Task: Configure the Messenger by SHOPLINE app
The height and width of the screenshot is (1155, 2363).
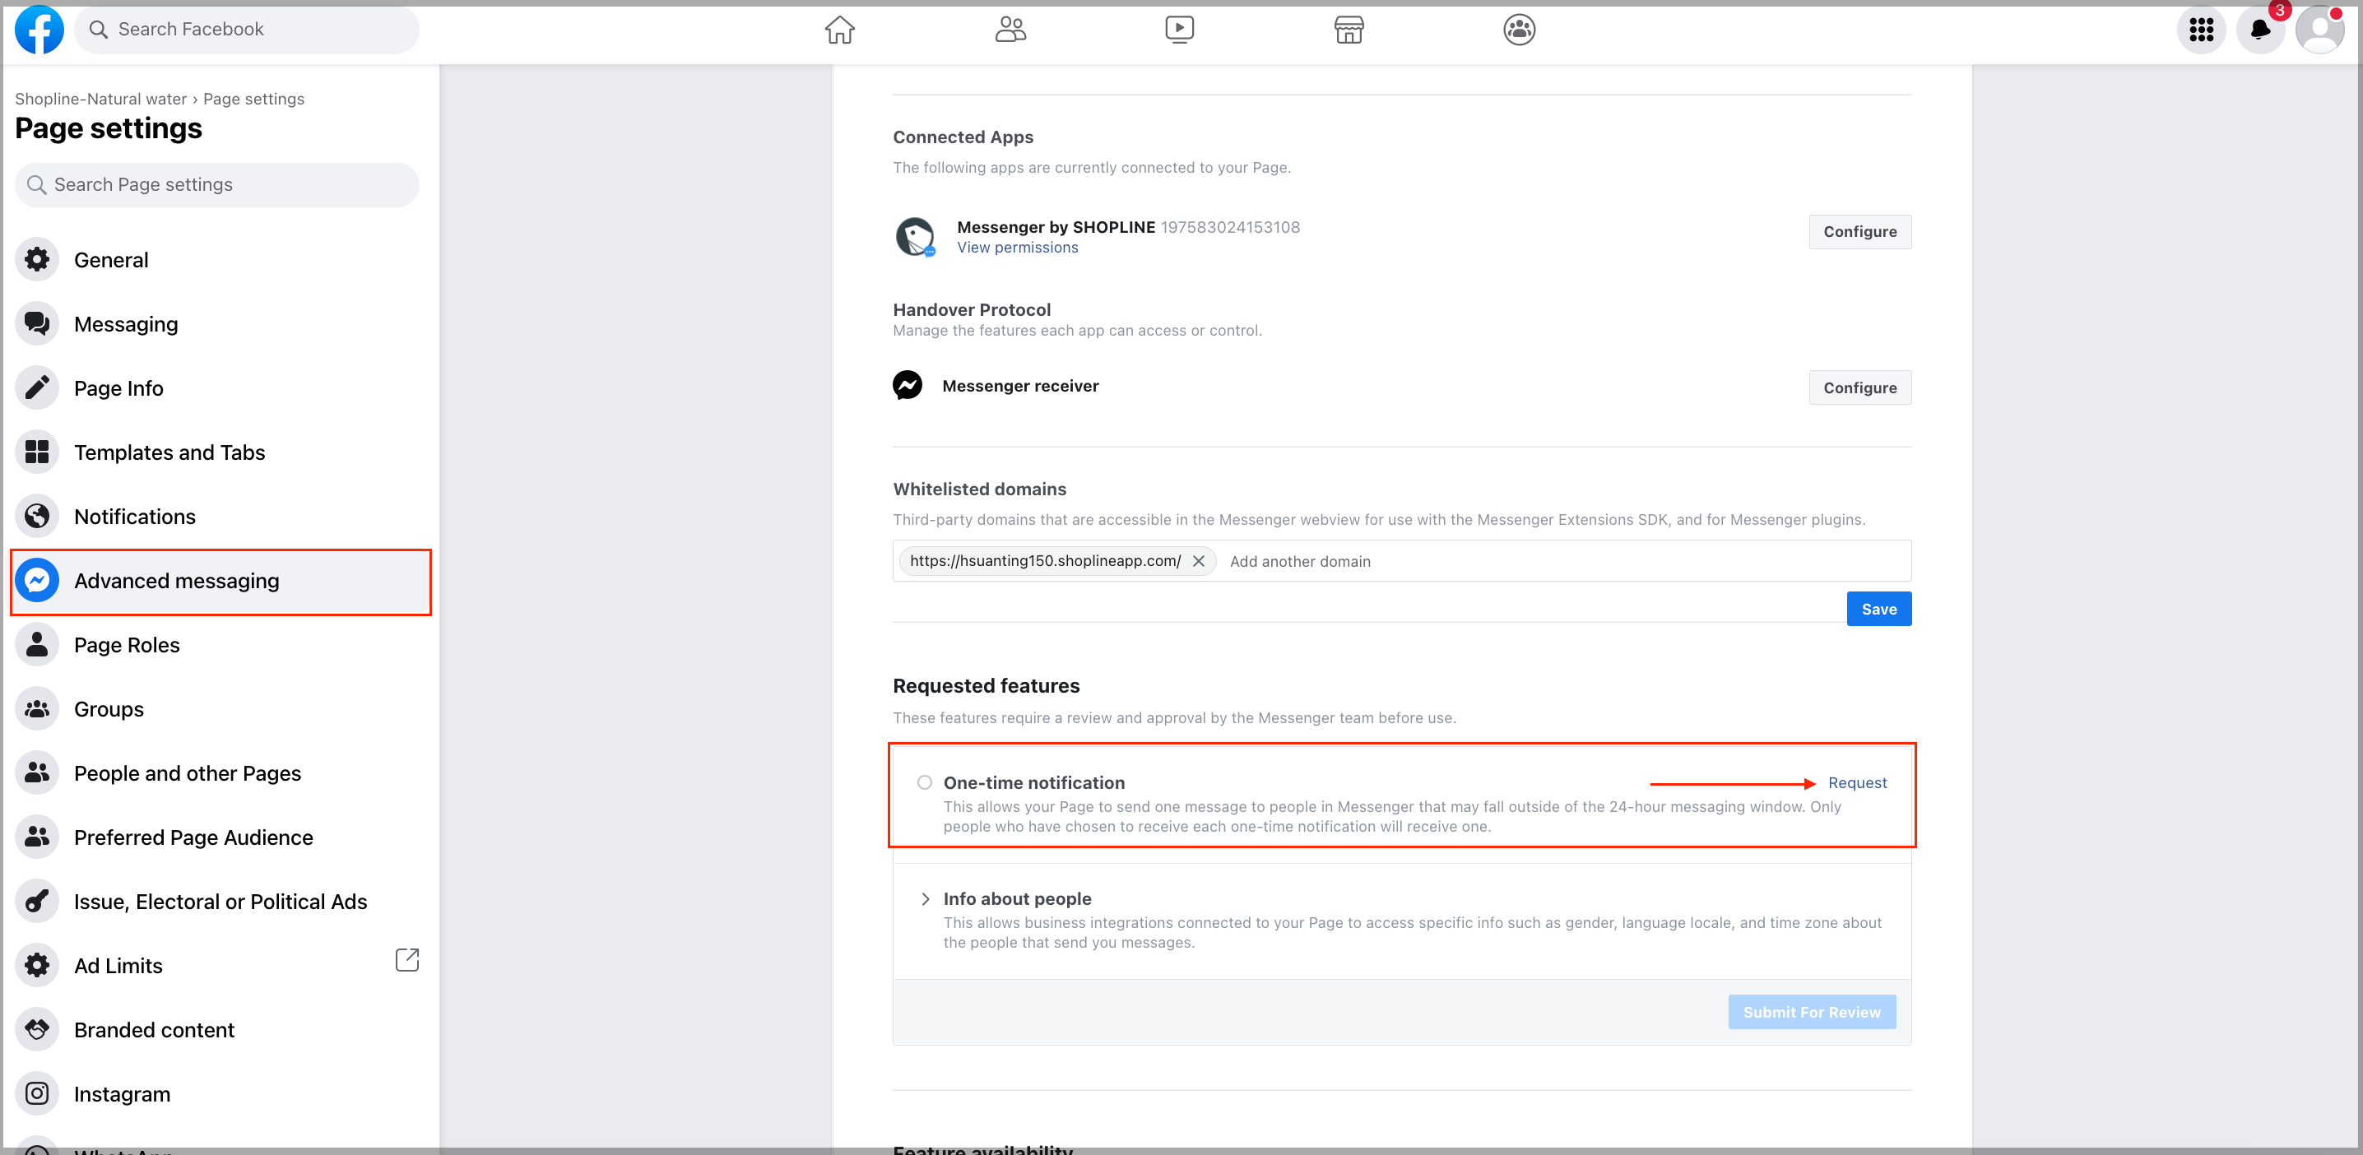Action: (x=1859, y=232)
